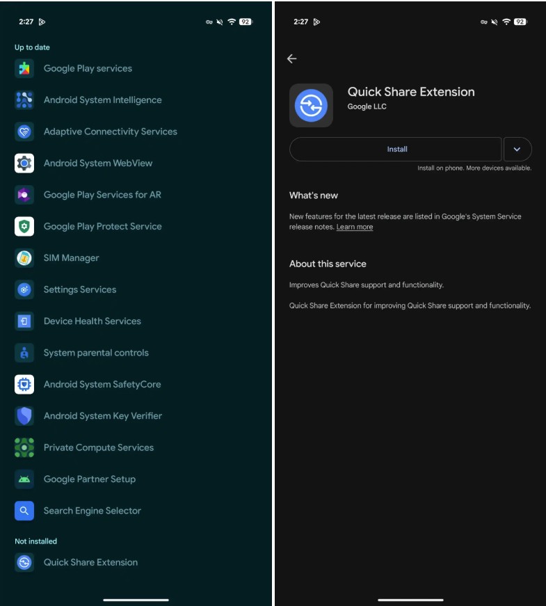Tap the Android System WebView gear icon
This screenshot has height=606, width=546.
(x=24, y=164)
